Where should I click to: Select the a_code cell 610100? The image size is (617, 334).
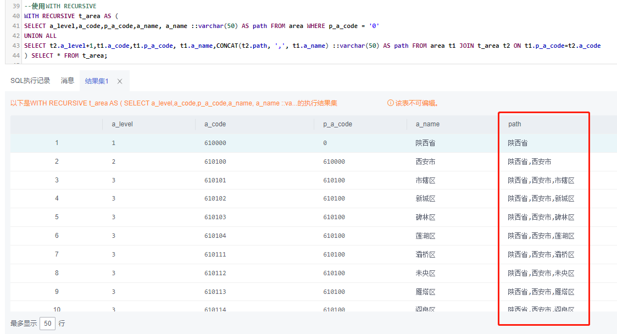coord(215,162)
